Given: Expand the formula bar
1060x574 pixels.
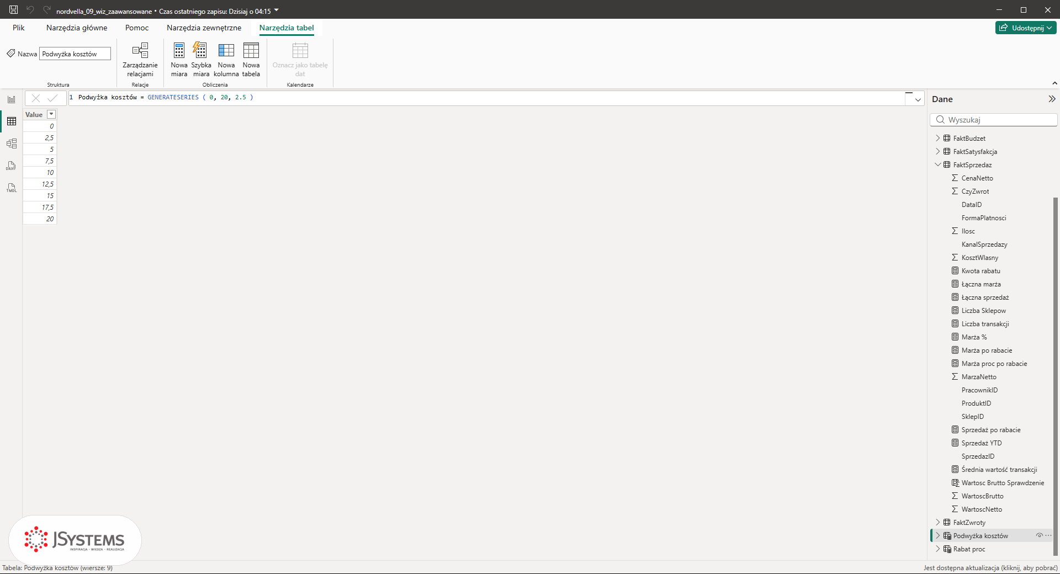Looking at the screenshot, I should (918, 99).
